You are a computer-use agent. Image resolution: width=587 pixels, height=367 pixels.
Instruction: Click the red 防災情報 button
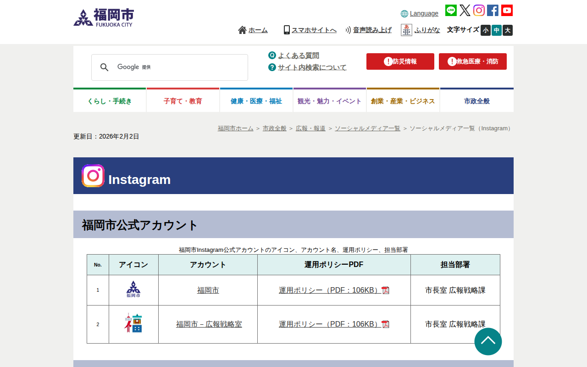click(x=400, y=61)
